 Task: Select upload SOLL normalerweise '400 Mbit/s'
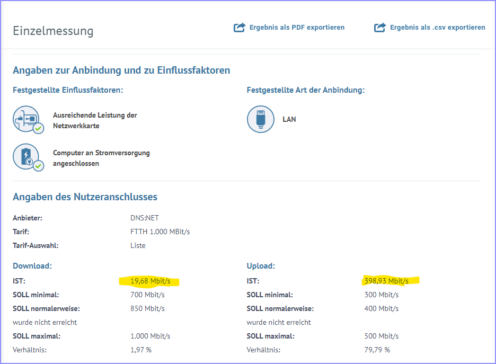[382, 309]
